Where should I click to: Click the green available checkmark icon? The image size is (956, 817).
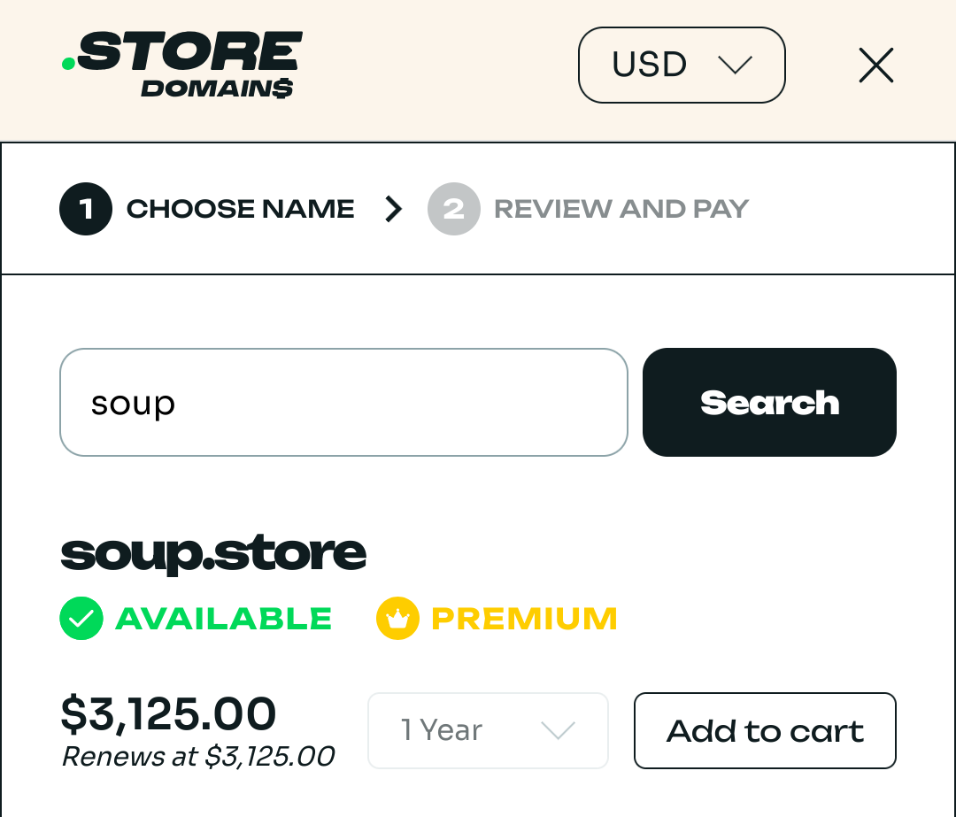pyautogui.click(x=81, y=618)
